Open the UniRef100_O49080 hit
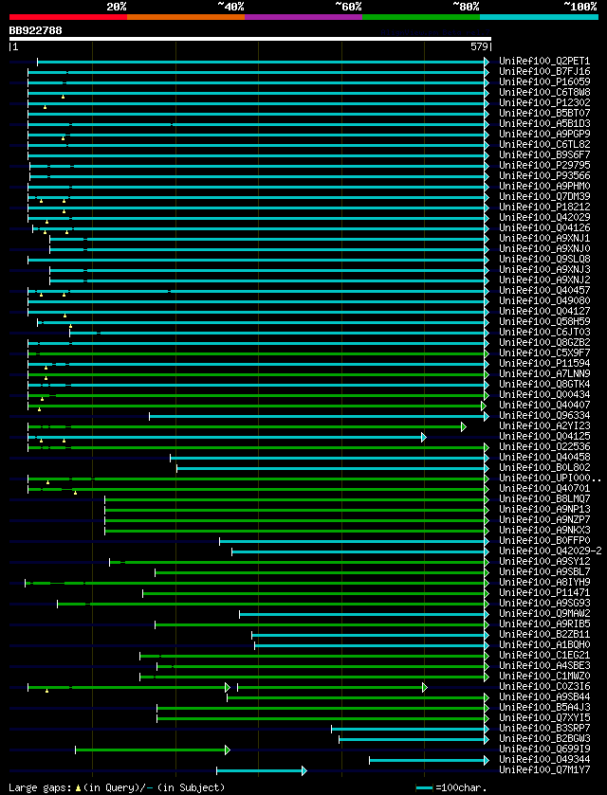The height and width of the screenshot is (795, 607). pyautogui.click(x=544, y=300)
